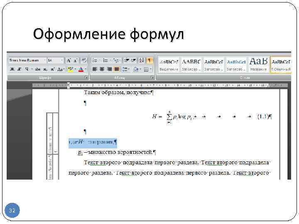This screenshot has height=224, width=299.
Task: Open the highlight color dropdown arrow
Action: [x=75, y=69]
